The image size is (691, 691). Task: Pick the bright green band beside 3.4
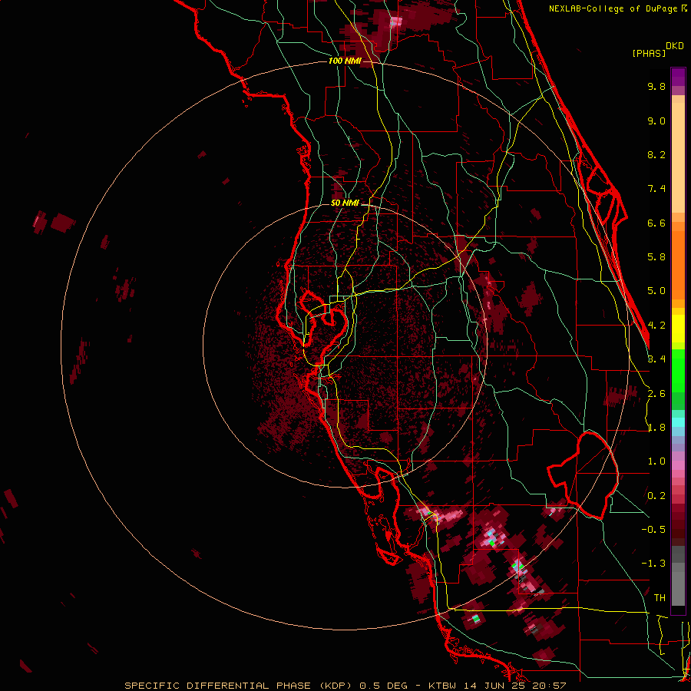click(678, 370)
